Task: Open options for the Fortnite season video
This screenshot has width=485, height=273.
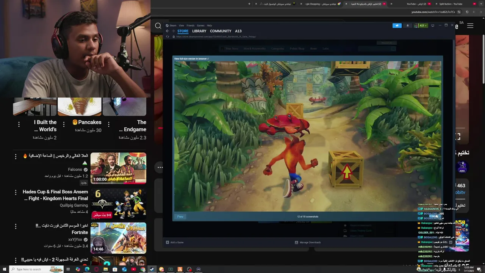Action: 16,226
